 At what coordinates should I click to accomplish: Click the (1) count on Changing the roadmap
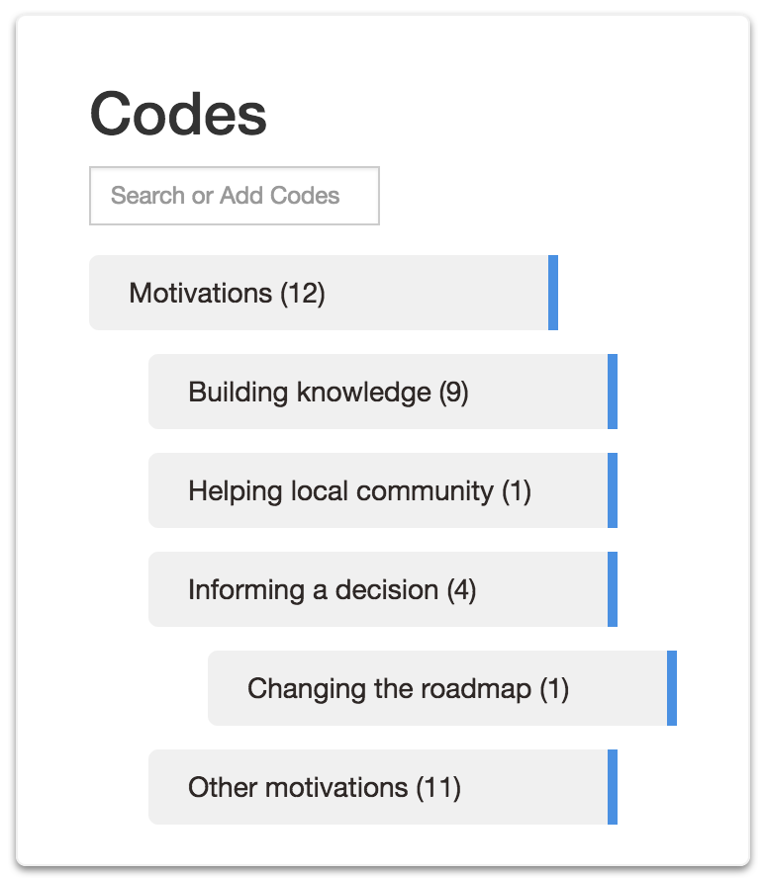(554, 689)
